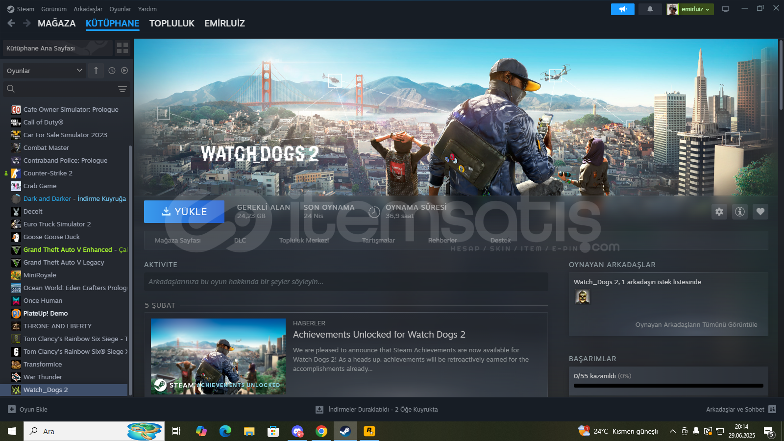Open advanced library filter options
784x441 pixels.
(x=122, y=89)
